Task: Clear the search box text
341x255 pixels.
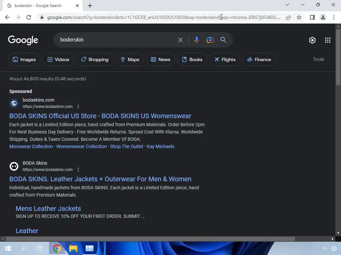Action: [180, 40]
